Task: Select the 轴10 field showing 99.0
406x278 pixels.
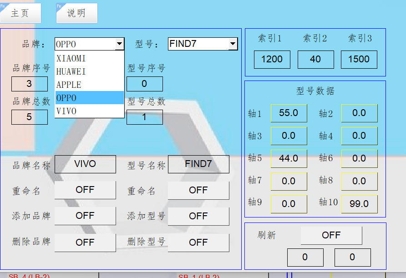Action: point(359,204)
